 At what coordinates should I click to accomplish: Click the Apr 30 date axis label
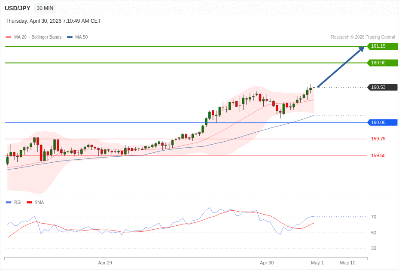click(267, 263)
